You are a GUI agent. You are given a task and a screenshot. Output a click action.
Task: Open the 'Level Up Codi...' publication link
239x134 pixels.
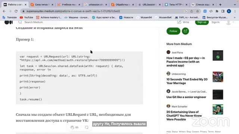(199, 92)
